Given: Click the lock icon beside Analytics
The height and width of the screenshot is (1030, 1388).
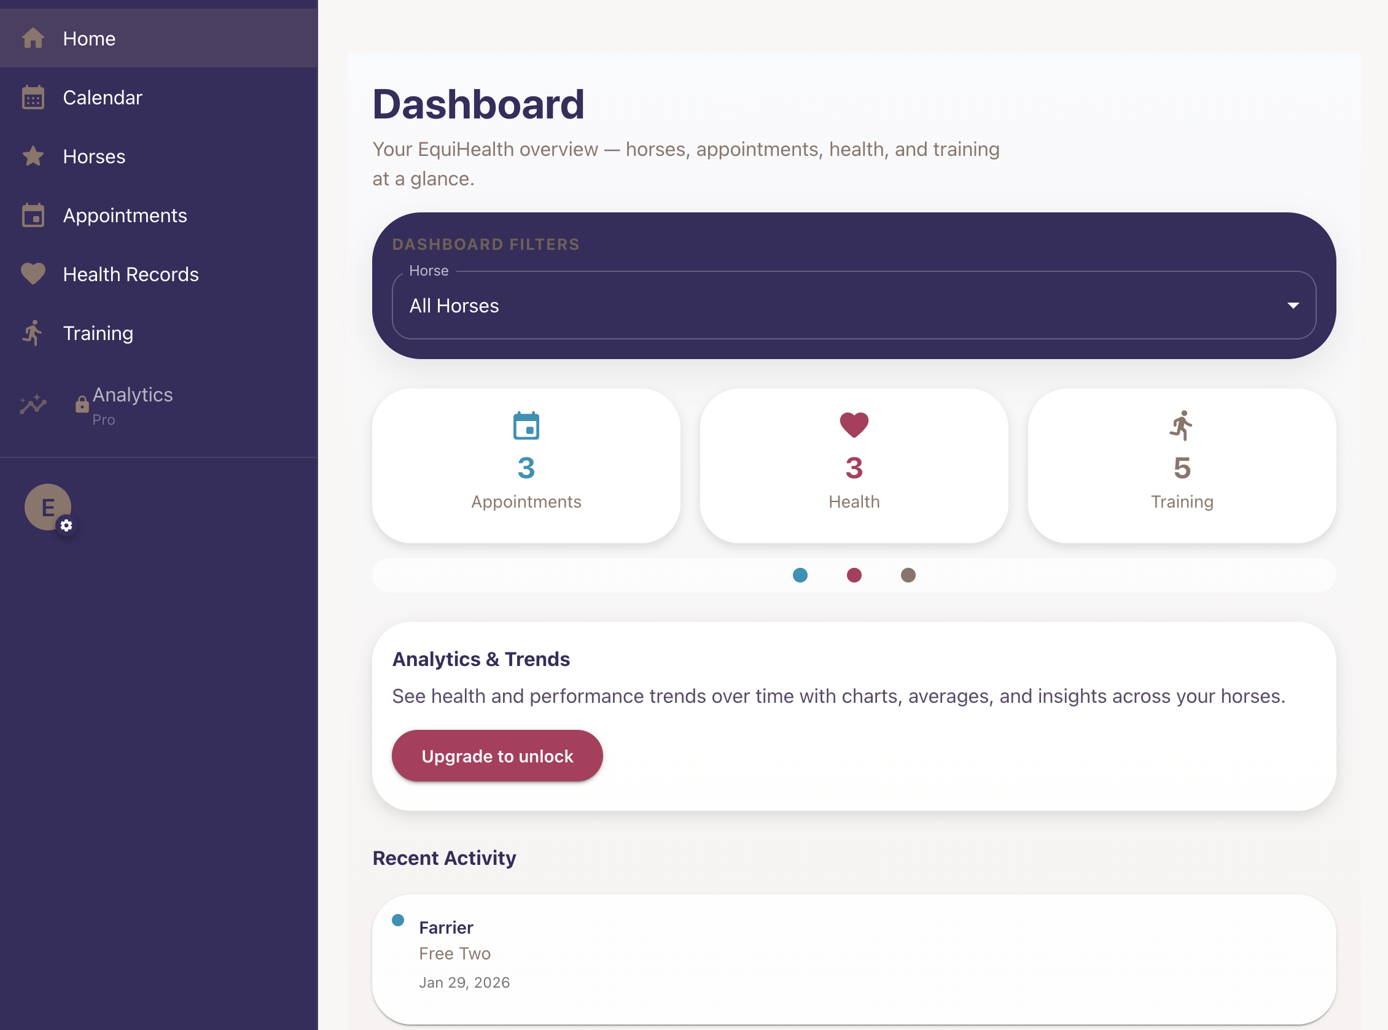Looking at the screenshot, I should click(x=82, y=405).
